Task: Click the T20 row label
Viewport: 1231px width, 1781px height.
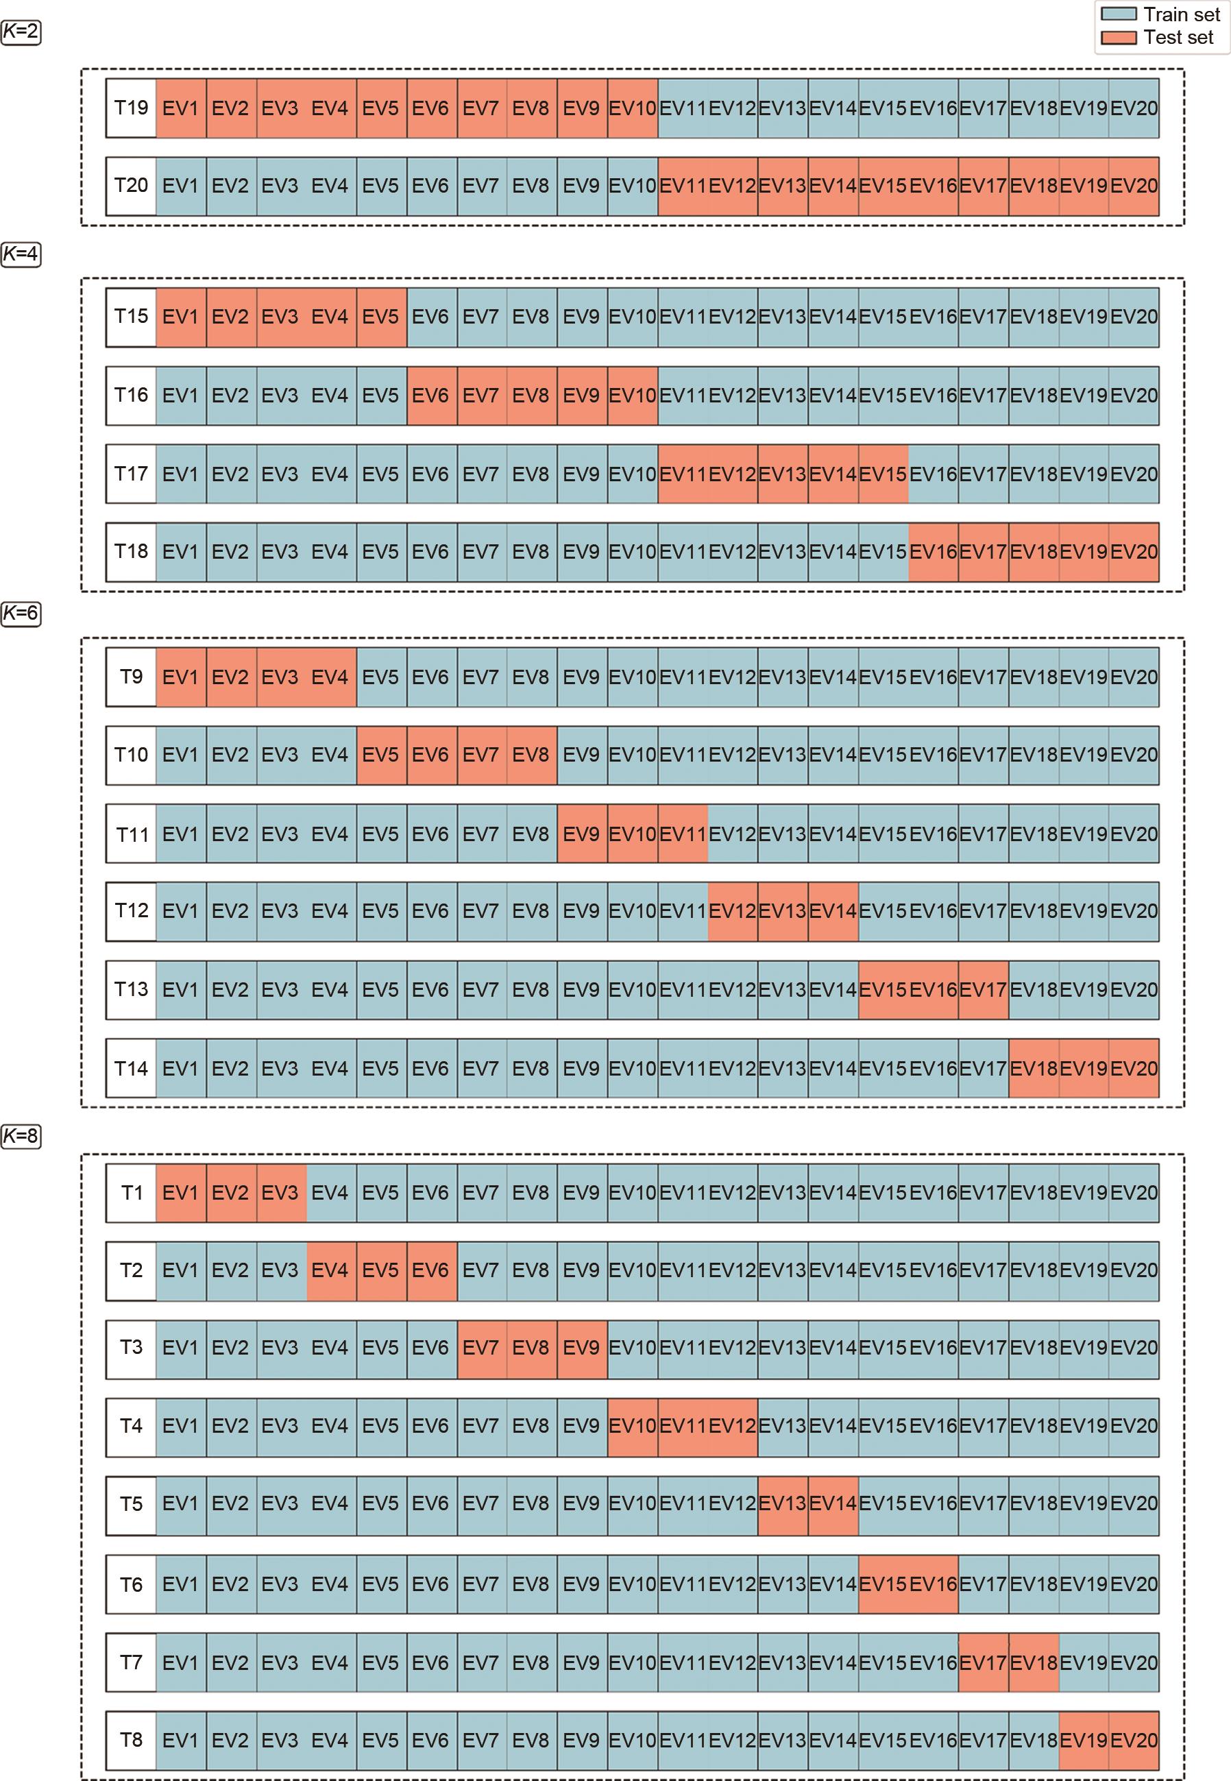Action: click(131, 186)
